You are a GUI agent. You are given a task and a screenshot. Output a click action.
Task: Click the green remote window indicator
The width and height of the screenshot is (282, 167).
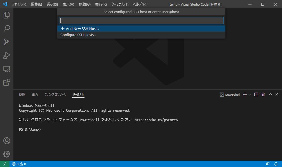pyautogui.click(x=5, y=164)
